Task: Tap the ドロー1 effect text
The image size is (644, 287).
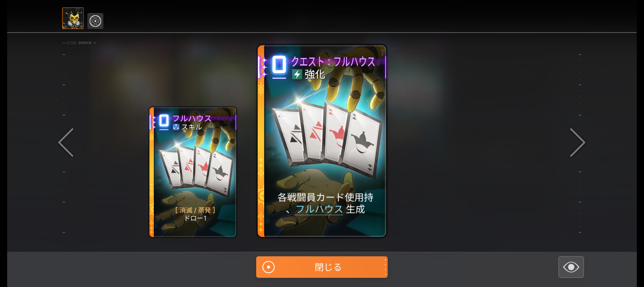Action: (x=195, y=218)
